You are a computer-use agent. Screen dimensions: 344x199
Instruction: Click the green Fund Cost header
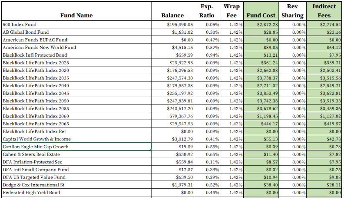(x=261, y=15)
